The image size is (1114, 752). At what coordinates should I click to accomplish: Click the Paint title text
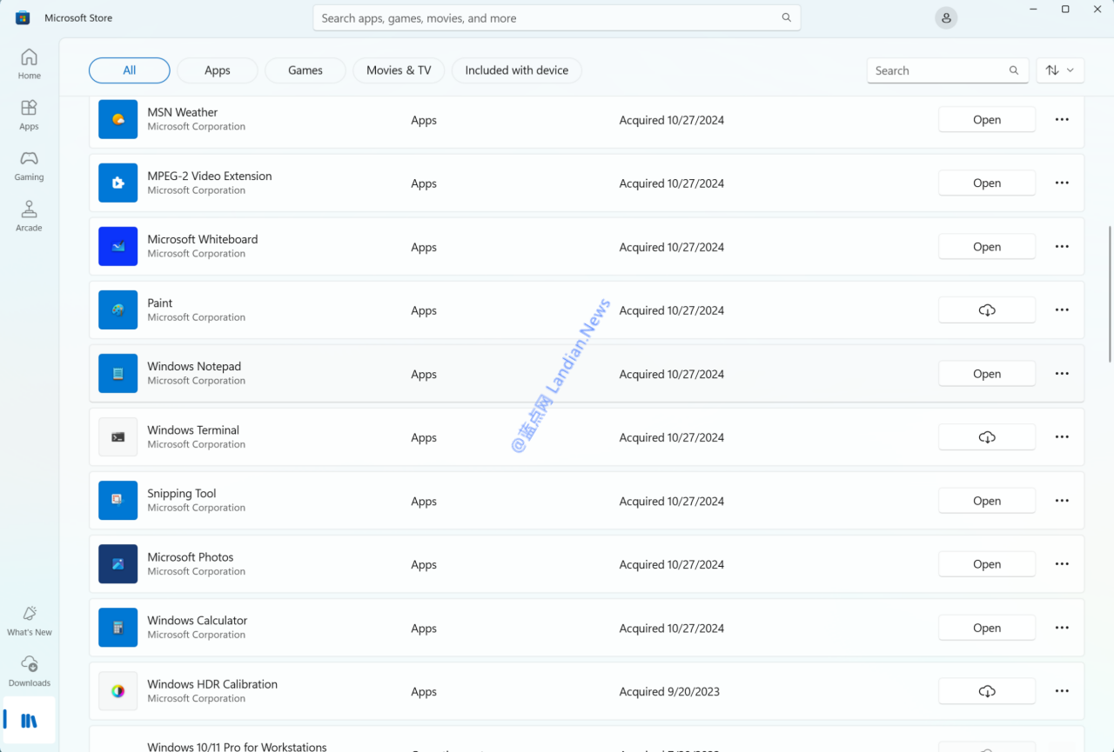tap(160, 303)
